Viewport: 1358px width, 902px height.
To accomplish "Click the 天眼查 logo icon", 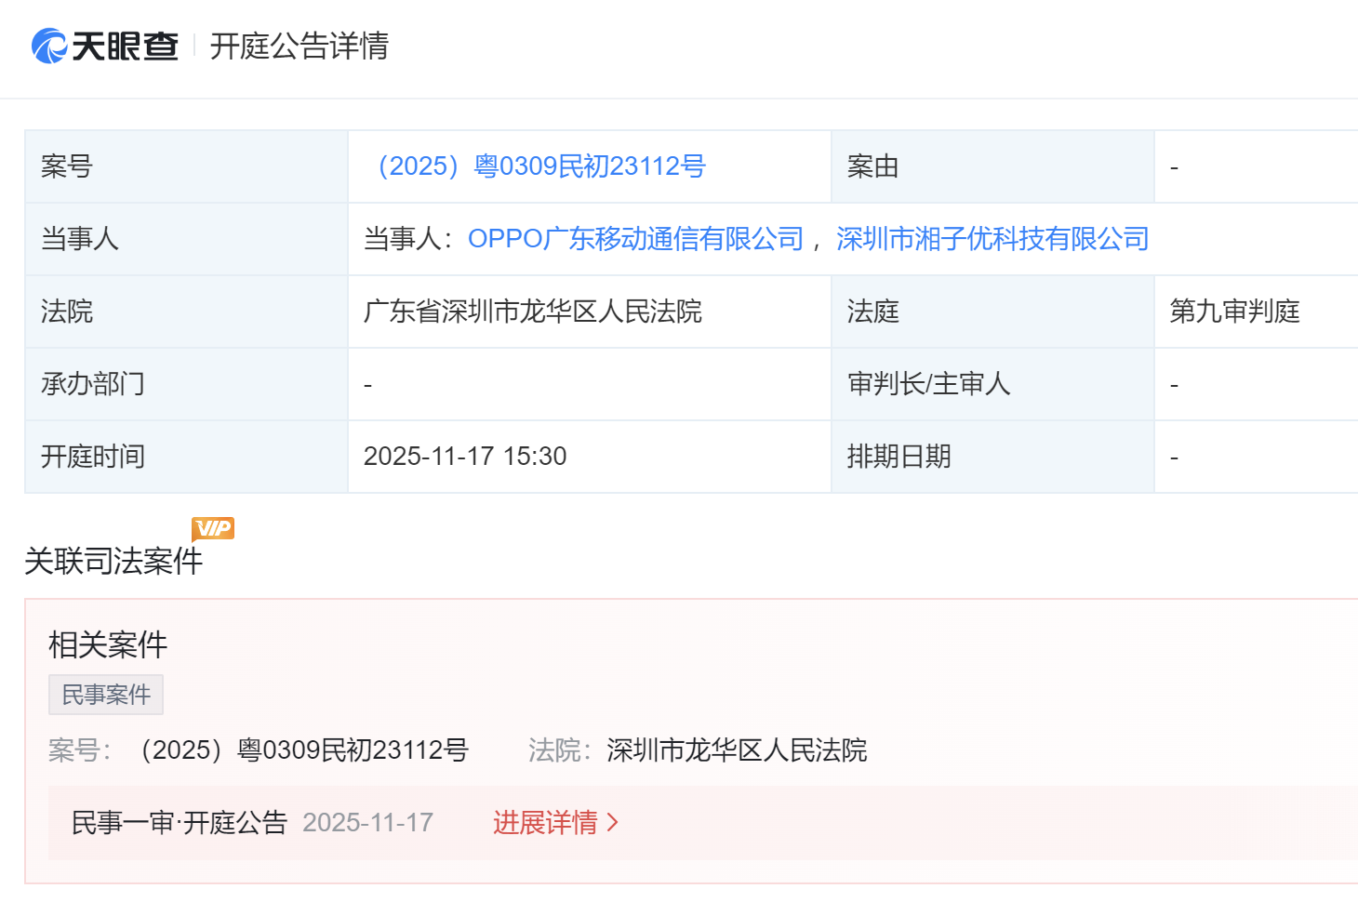I will pos(49,46).
